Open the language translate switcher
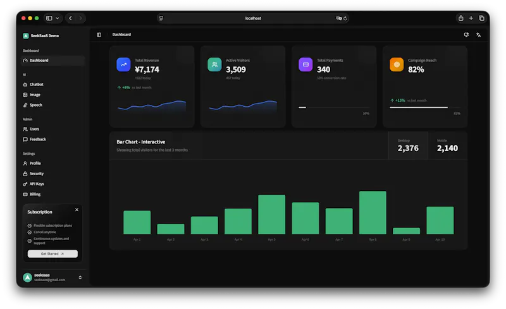The image size is (506, 309). click(x=479, y=35)
